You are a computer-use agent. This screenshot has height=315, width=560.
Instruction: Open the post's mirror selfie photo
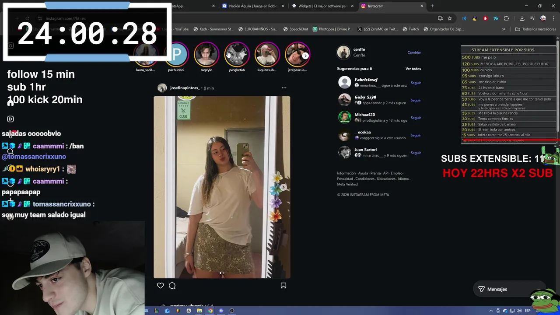point(222,187)
